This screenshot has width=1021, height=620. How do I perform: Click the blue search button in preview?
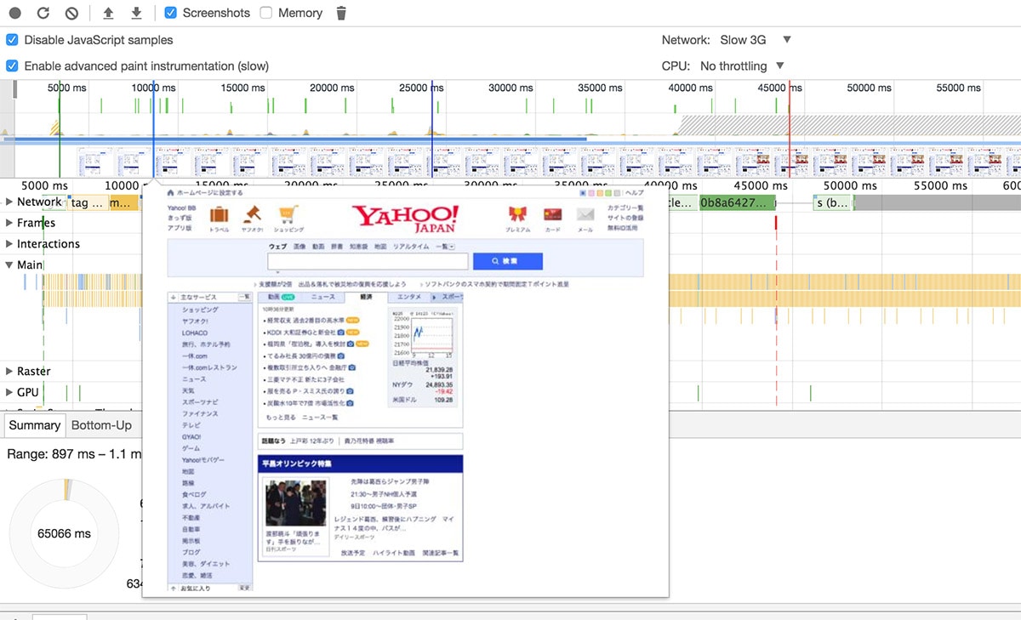pos(507,261)
